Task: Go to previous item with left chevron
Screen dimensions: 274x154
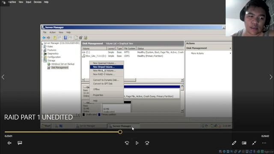Action: click(x=3, y=77)
